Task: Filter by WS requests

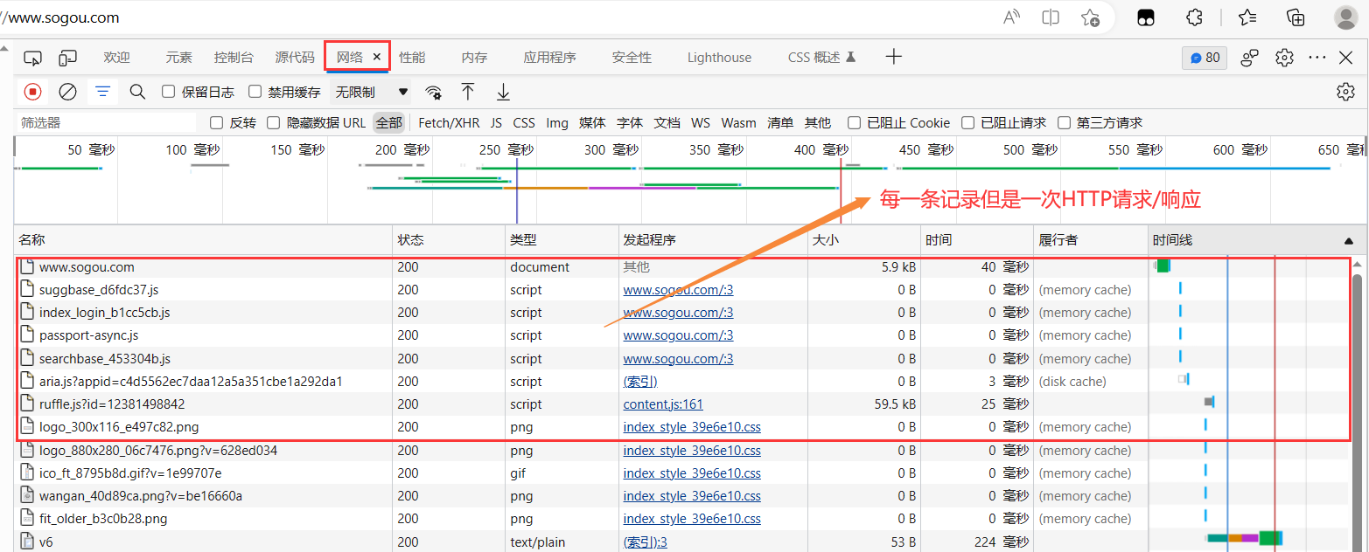Action: click(700, 123)
